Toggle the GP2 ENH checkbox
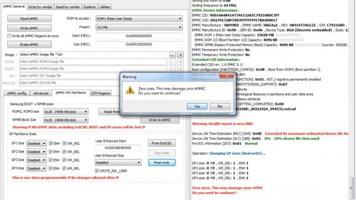 [x=51, y=152]
